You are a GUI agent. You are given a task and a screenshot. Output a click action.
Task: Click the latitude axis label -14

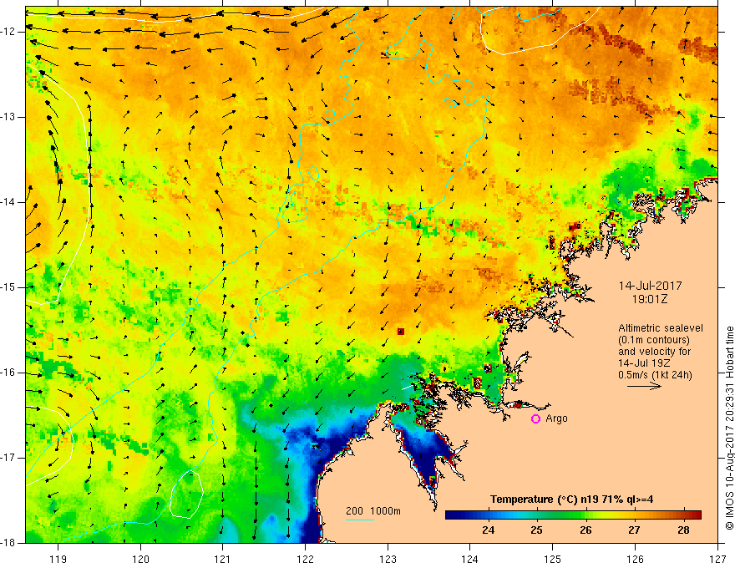click(9, 202)
